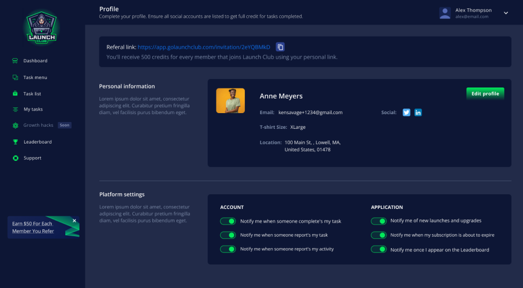
Task: Click the Personal information heading
Action: [127, 86]
